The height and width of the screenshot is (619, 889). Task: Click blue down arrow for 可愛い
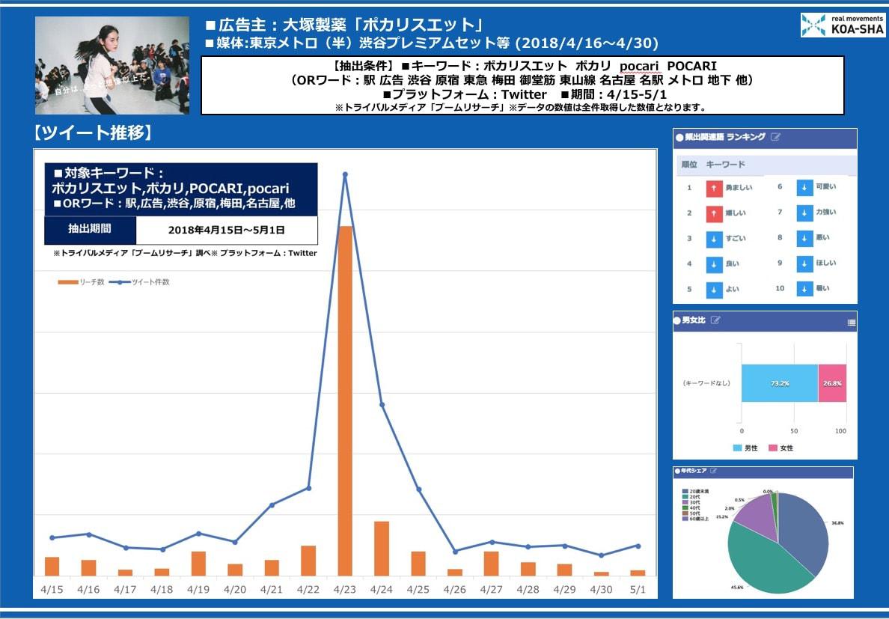(804, 188)
